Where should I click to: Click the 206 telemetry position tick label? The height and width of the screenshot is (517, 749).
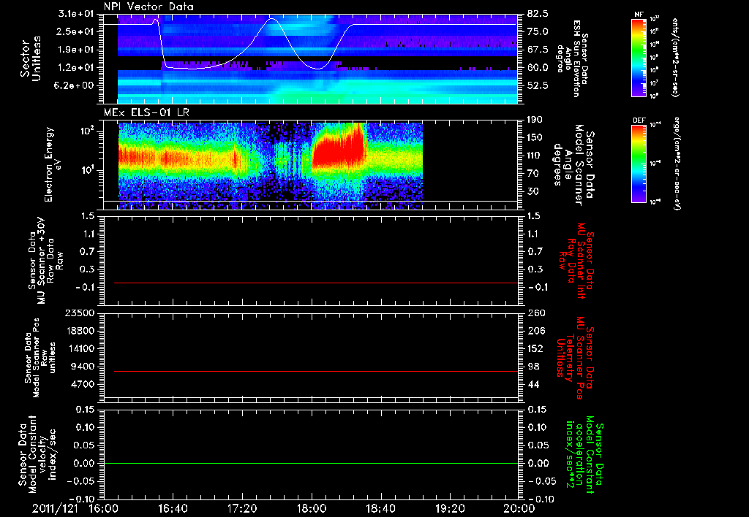pyautogui.click(x=535, y=331)
